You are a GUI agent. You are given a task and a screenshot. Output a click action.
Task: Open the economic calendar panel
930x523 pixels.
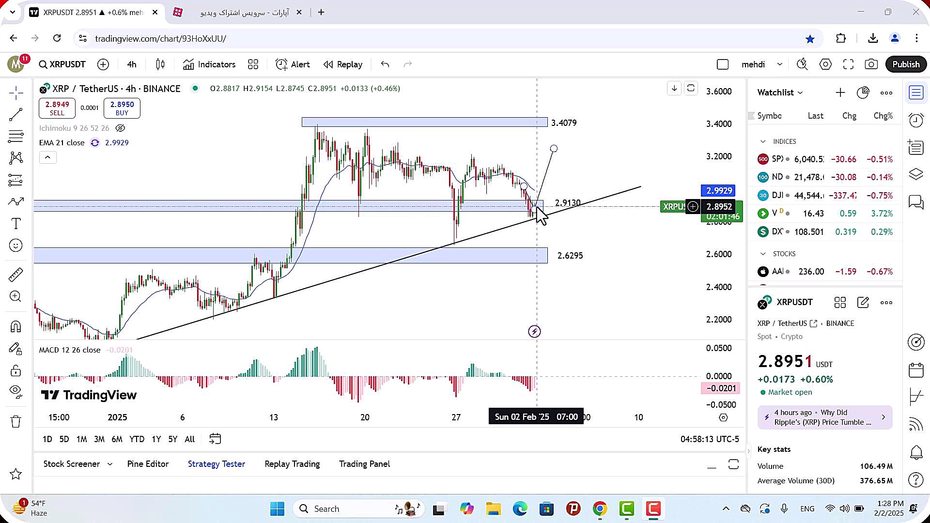point(916,370)
